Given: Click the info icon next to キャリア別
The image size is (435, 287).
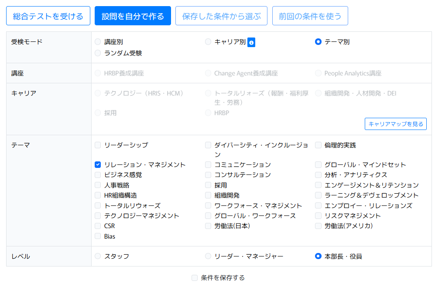Looking at the screenshot, I should [251, 42].
